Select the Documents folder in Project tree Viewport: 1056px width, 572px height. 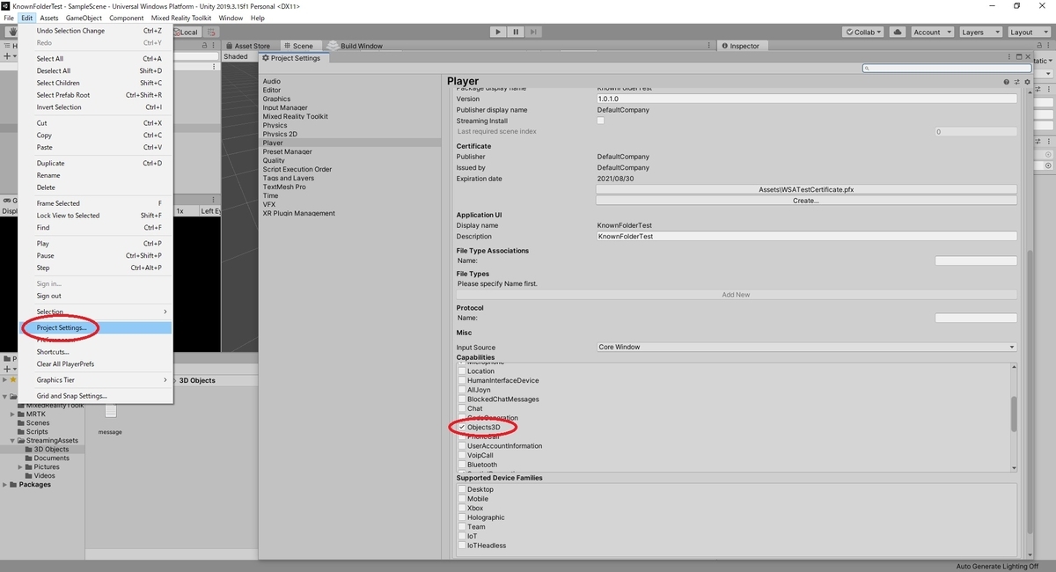(x=52, y=458)
